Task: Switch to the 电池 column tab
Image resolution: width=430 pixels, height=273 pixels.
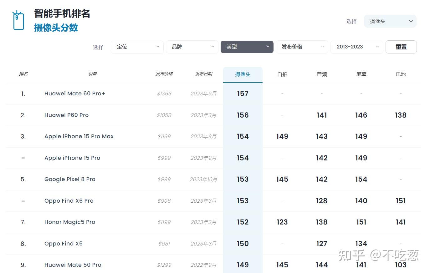Action: 401,74
